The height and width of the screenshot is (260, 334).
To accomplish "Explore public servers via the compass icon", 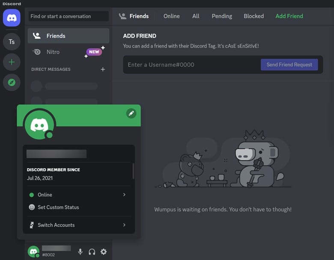I will pyautogui.click(x=12, y=83).
